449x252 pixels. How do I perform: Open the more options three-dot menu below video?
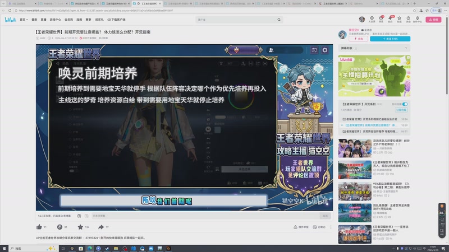pos(331,227)
